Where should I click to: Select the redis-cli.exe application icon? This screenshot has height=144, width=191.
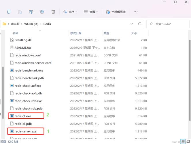click(x=12, y=116)
